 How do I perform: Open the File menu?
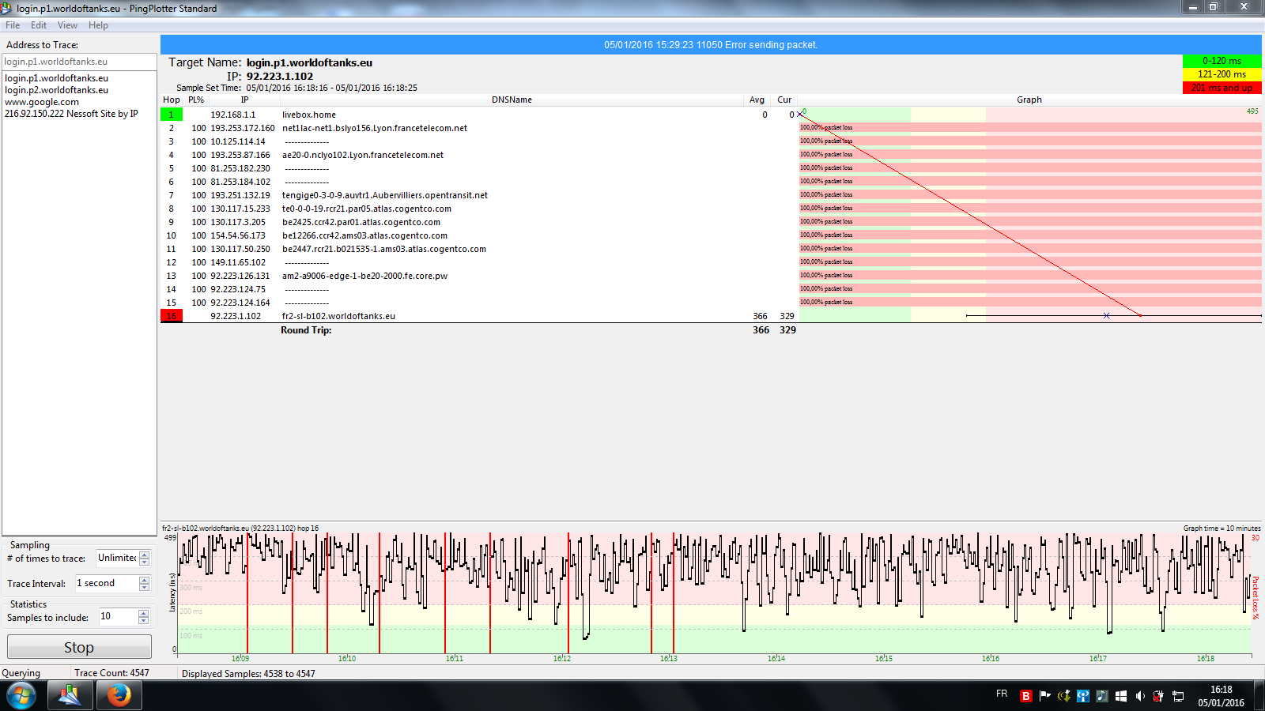click(x=13, y=25)
